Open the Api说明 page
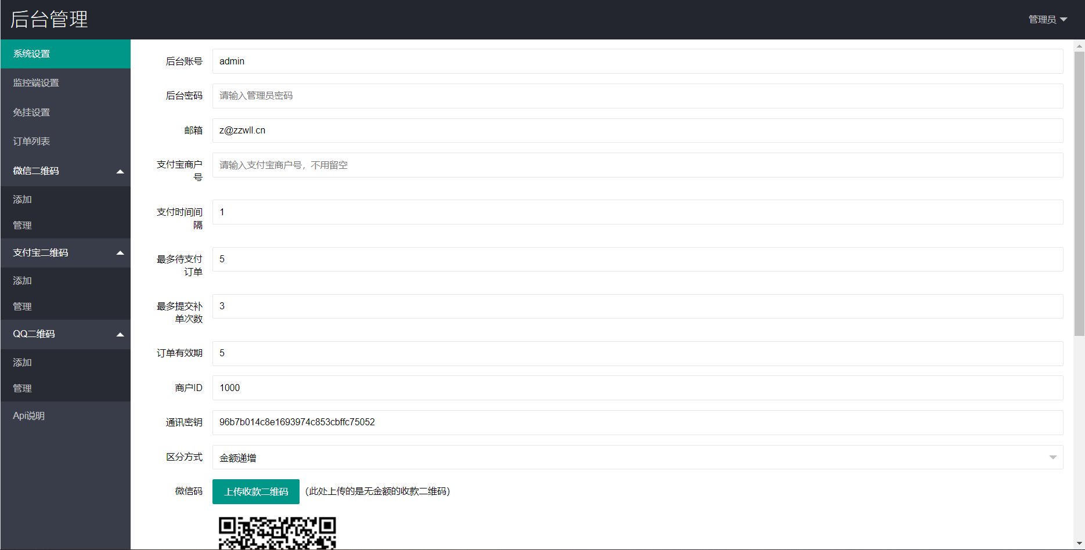The height and width of the screenshot is (550, 1085). [x=29, y=416]
